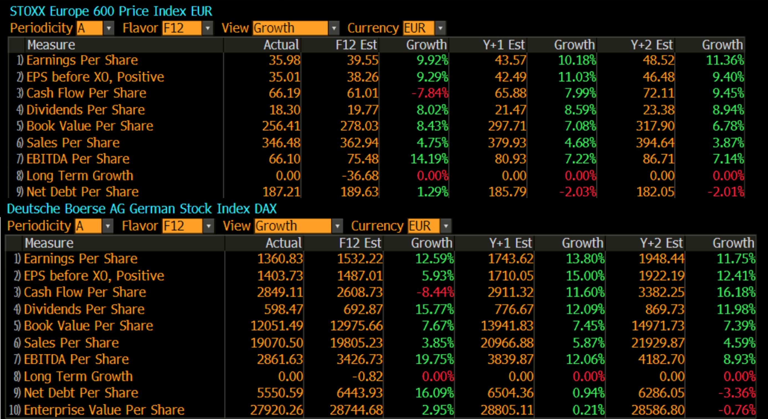Open DAX panel View Growth dropdown arrow

pyautogui.click(x=337, y=226)
